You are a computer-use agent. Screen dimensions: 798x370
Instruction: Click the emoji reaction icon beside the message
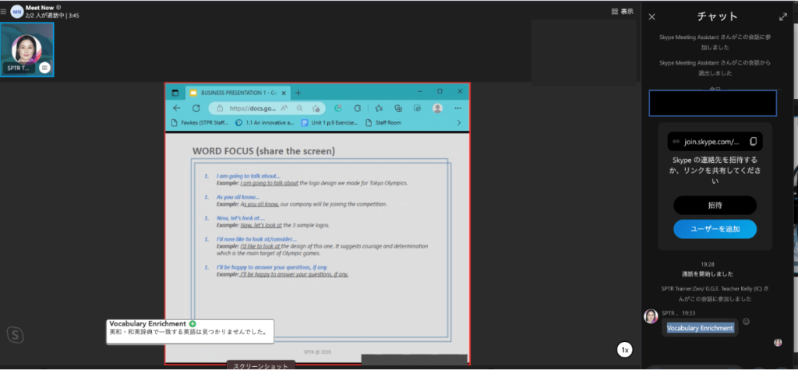pyautogui.click(x=746, y=322)
